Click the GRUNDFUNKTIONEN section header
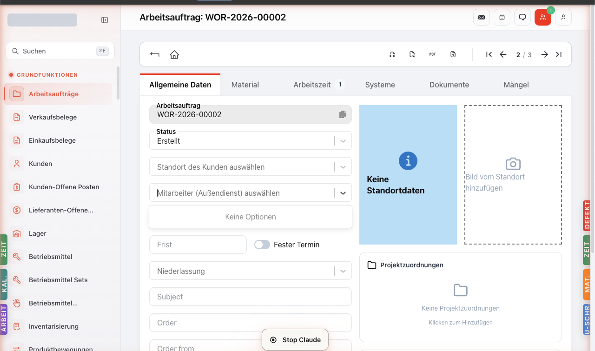Viewport: 595px width, 351px height. coord(47,75)
